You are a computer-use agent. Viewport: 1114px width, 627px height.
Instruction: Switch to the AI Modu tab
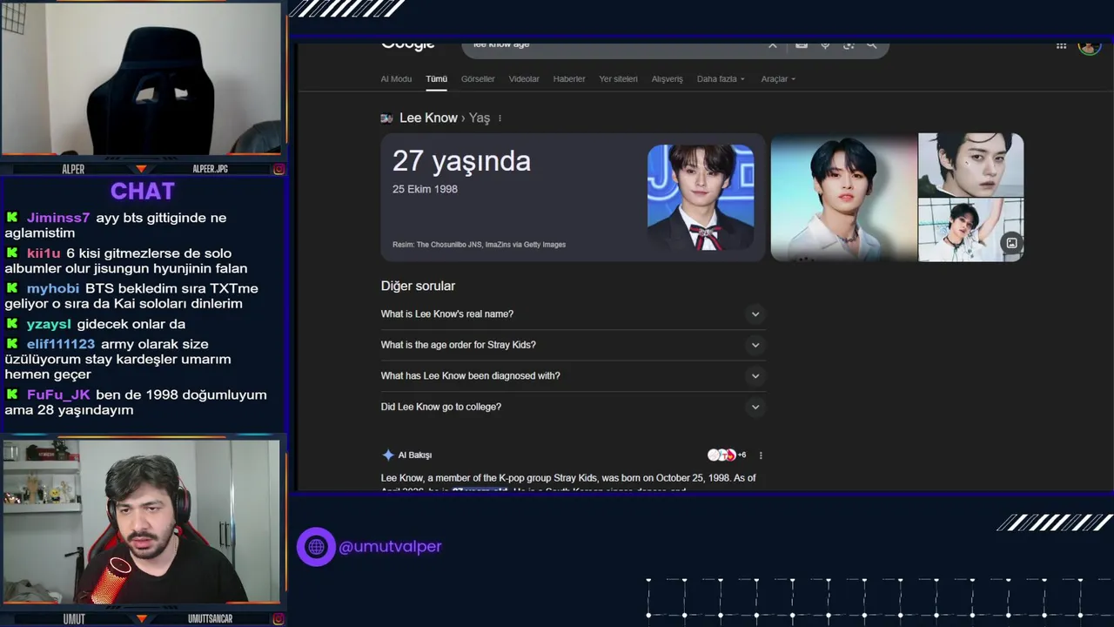[396, 79]
